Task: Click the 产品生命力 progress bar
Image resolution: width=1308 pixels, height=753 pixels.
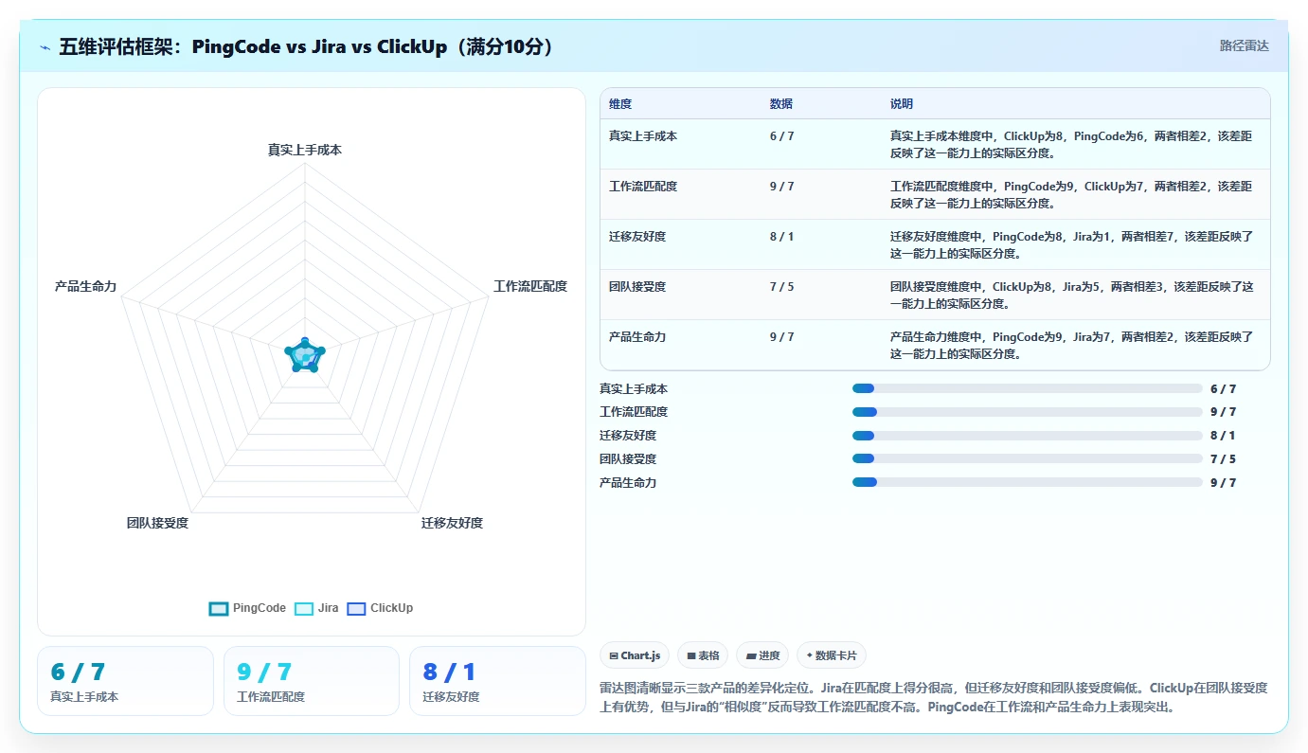Action: point(1027,482)
